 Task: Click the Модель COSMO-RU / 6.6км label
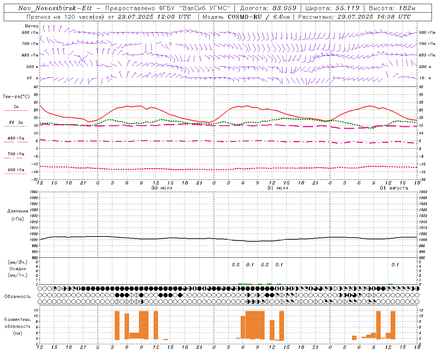[x=246, y=17]
